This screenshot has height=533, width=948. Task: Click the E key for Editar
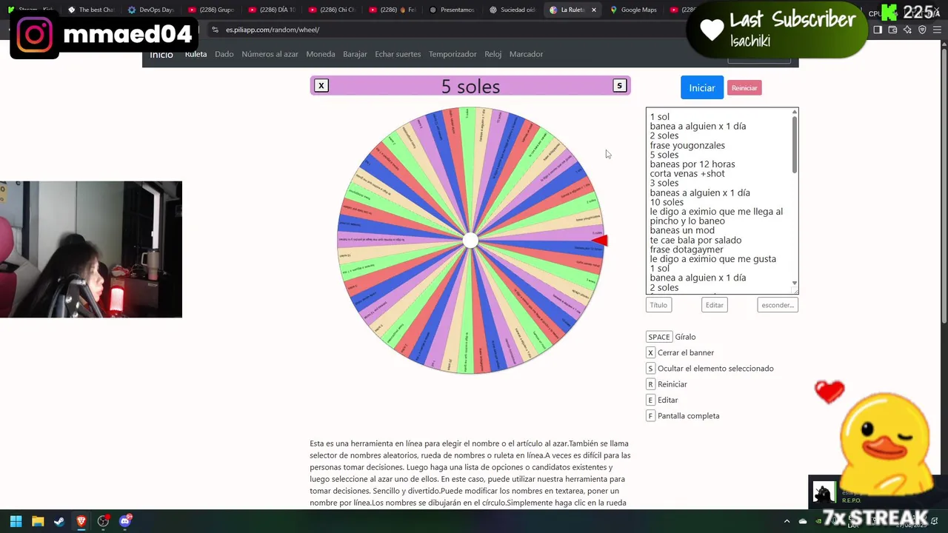click(650, 400)
